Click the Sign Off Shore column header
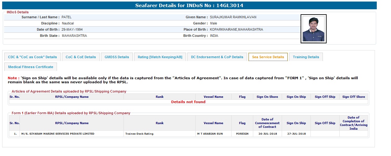 (x=354, y=97)
